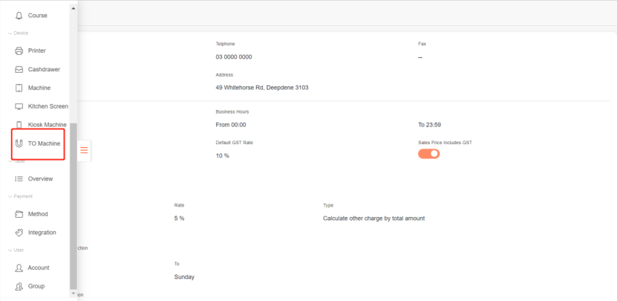Open the TO Machine icon

(x=19, y=143)
